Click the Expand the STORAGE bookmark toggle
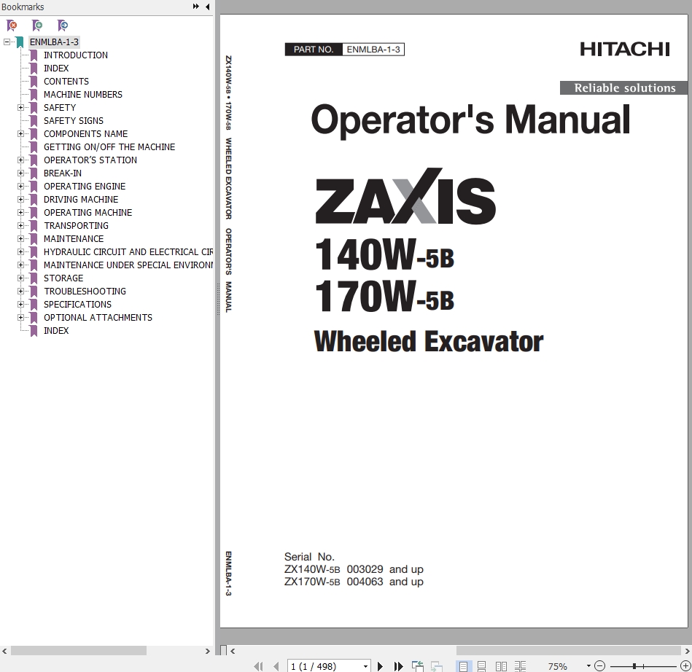Viewport: 692px width, 672px height. (20, 278)
